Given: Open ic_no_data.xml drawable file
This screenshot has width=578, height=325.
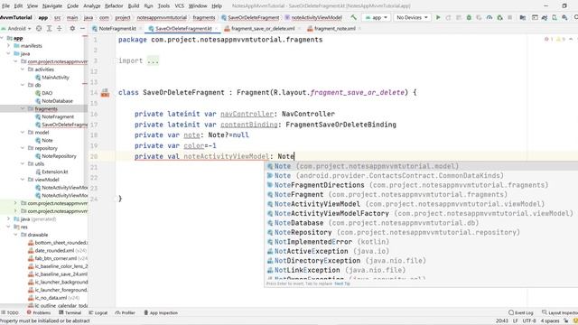Looking at the screenshot, I should tap(54, 298).
